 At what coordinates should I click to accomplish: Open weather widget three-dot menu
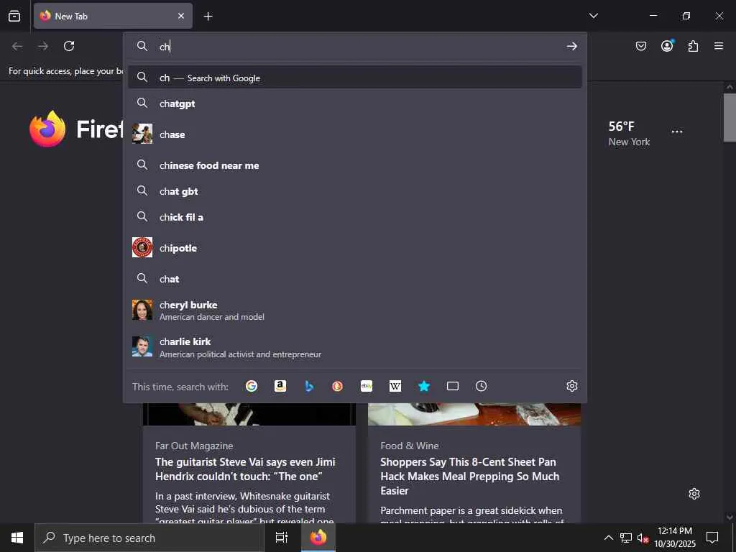677,132
